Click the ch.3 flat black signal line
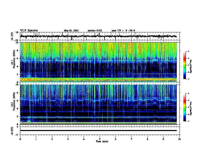 click(x=98, y=131)
